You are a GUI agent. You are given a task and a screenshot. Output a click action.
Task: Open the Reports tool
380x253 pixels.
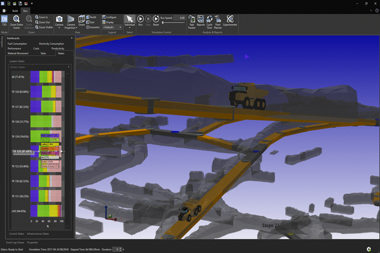point(201,21)
